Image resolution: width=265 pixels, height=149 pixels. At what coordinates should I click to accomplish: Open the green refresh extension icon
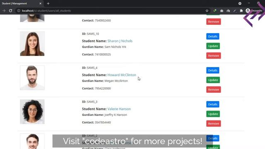[215, 11]
